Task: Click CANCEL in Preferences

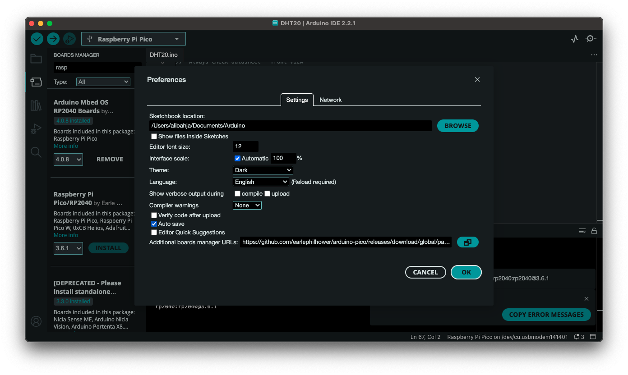Action: click(425, 272)
